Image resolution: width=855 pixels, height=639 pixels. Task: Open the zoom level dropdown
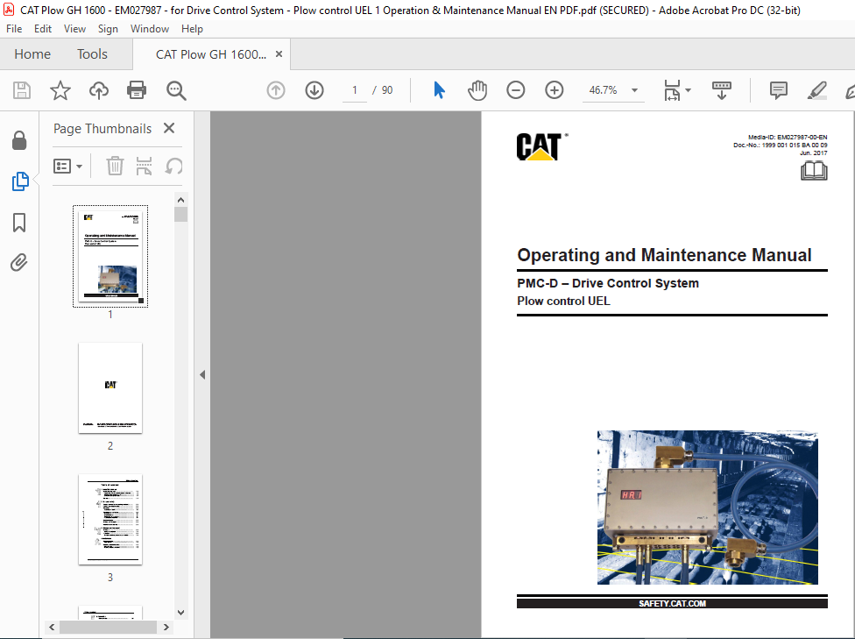tap(635, 90)
